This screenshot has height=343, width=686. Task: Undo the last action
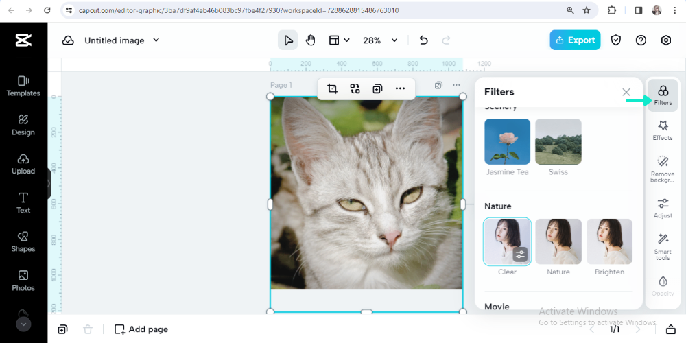click(423, 40)
